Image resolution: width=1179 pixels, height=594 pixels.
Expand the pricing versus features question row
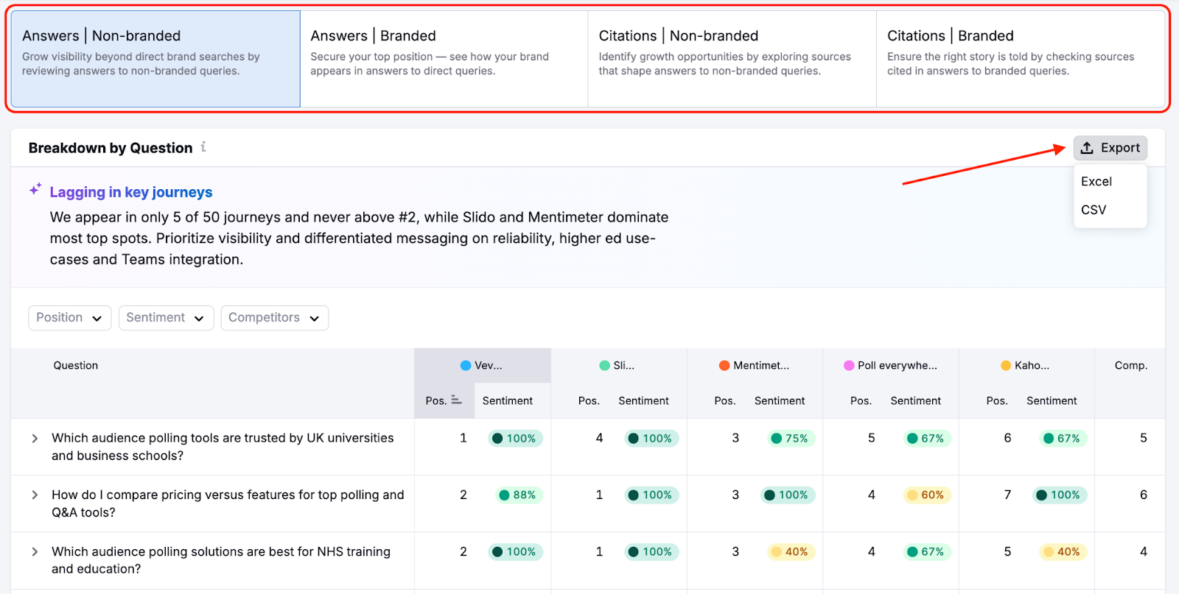35,495
